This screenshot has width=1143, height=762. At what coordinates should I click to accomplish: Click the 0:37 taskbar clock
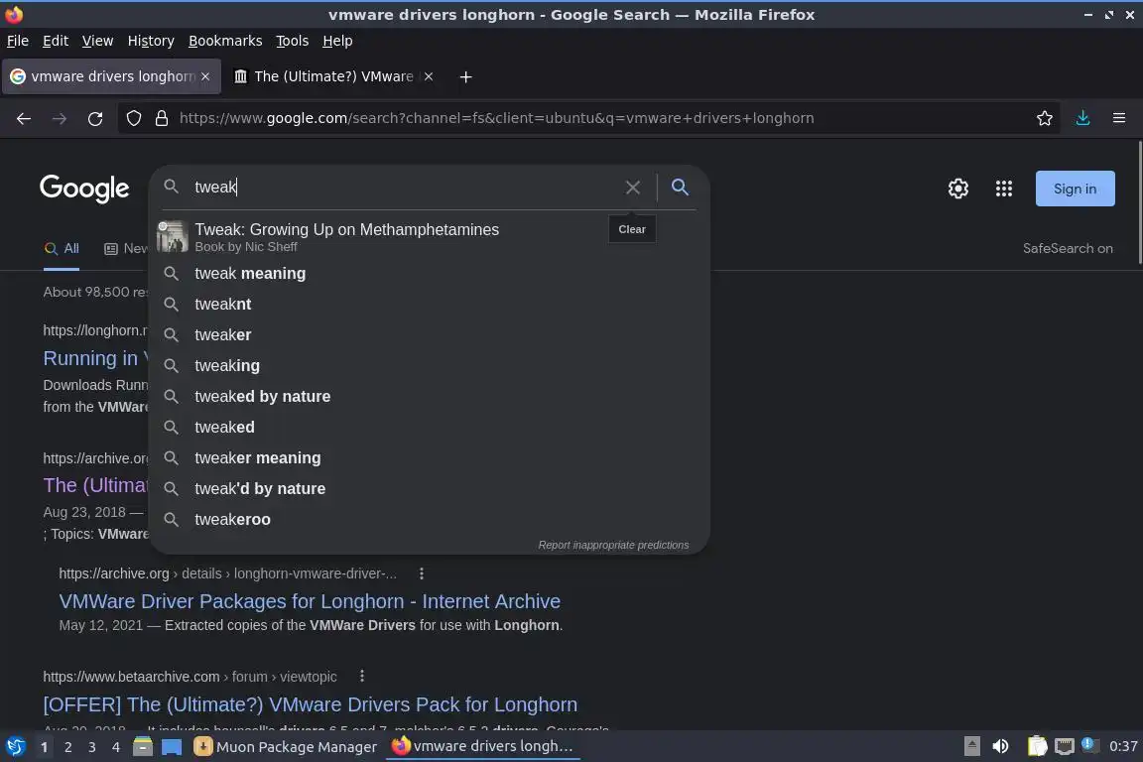1123,747
